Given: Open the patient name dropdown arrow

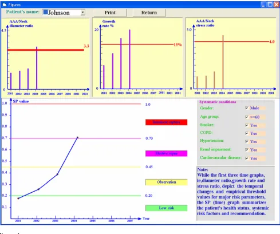Looking at the screenshot, I should pyautogui.click(x=82, y=13).
